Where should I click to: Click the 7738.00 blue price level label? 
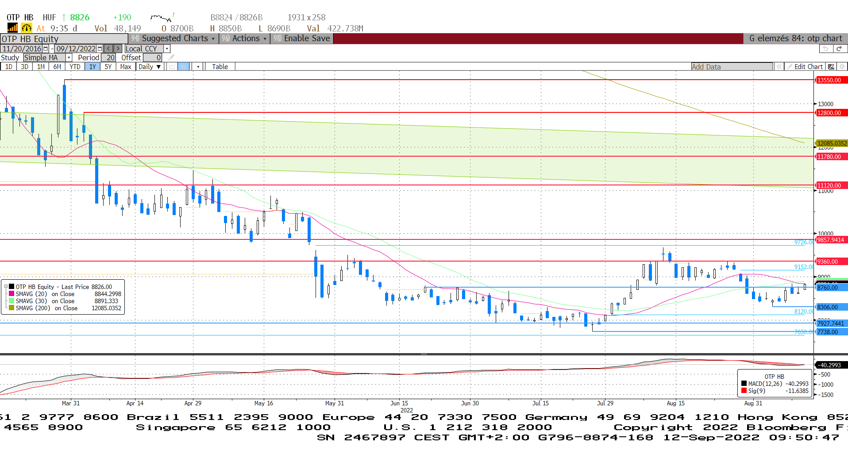831,332
